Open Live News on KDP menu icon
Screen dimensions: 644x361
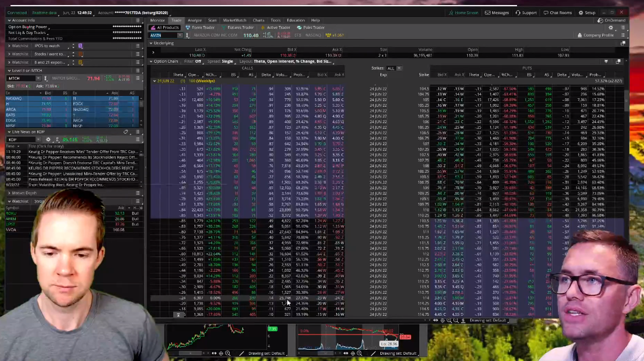tap(138, 132)
